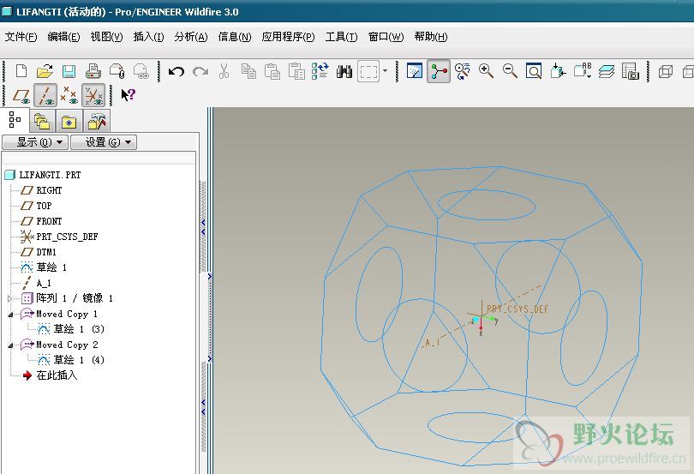Zoom out with magnifier minus icon
694x474 pixels.
510,71
